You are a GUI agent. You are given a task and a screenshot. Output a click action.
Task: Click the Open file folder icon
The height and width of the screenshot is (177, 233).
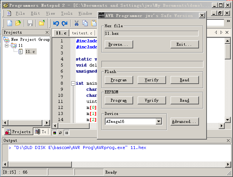click(18, 23)
